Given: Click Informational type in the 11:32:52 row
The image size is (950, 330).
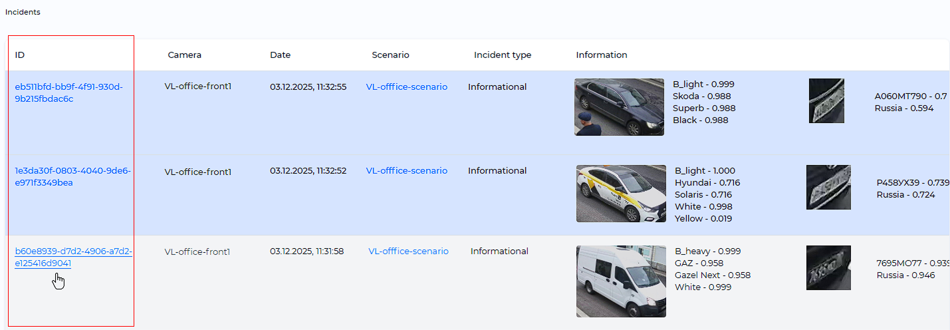Looking at the screenshot, I should click(x=497, y=170).
